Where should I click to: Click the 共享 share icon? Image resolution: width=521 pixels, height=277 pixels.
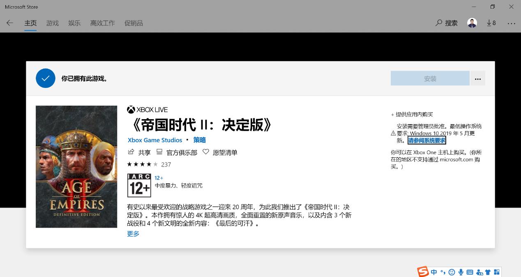[131, 152]
